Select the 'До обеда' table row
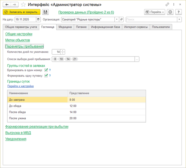 (36, 106)
